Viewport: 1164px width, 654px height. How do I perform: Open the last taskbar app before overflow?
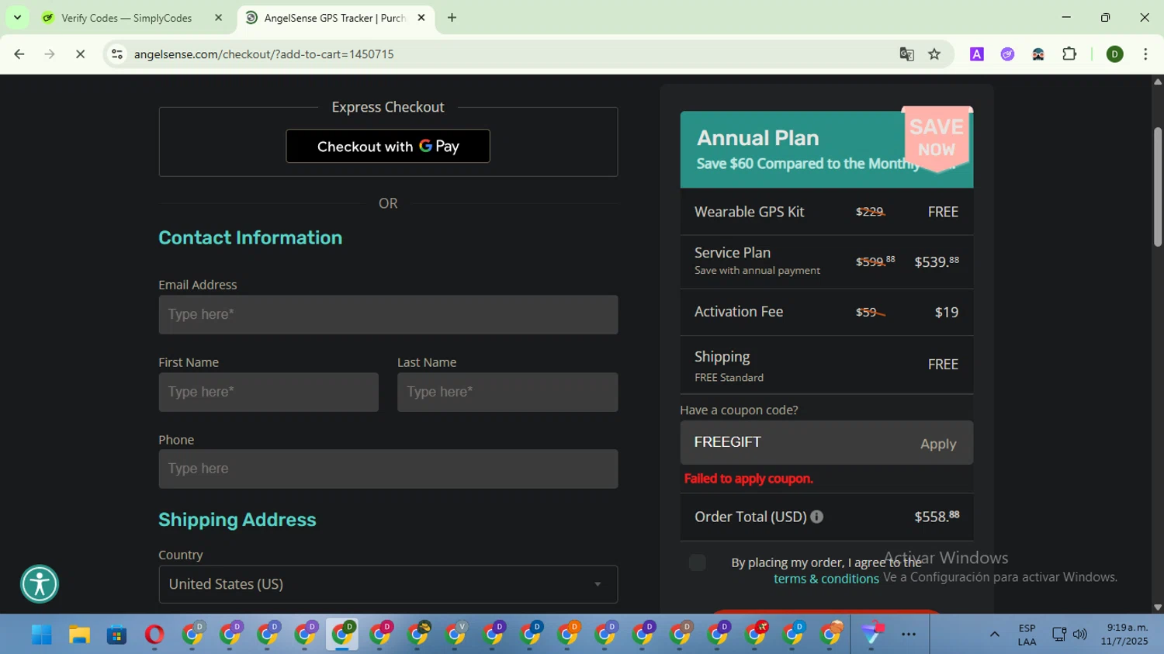click(871, 635)
